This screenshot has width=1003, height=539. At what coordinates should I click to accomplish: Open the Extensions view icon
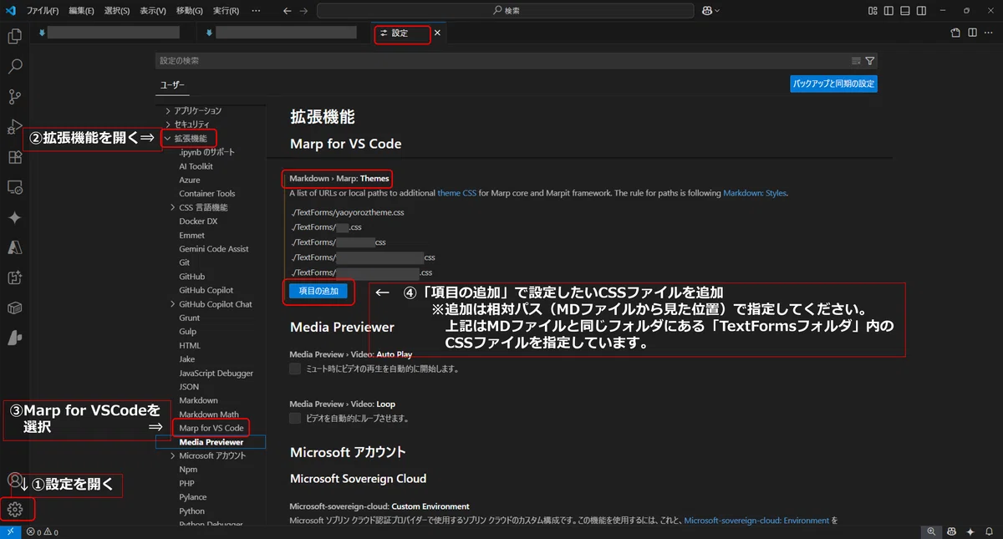(14, 157)
